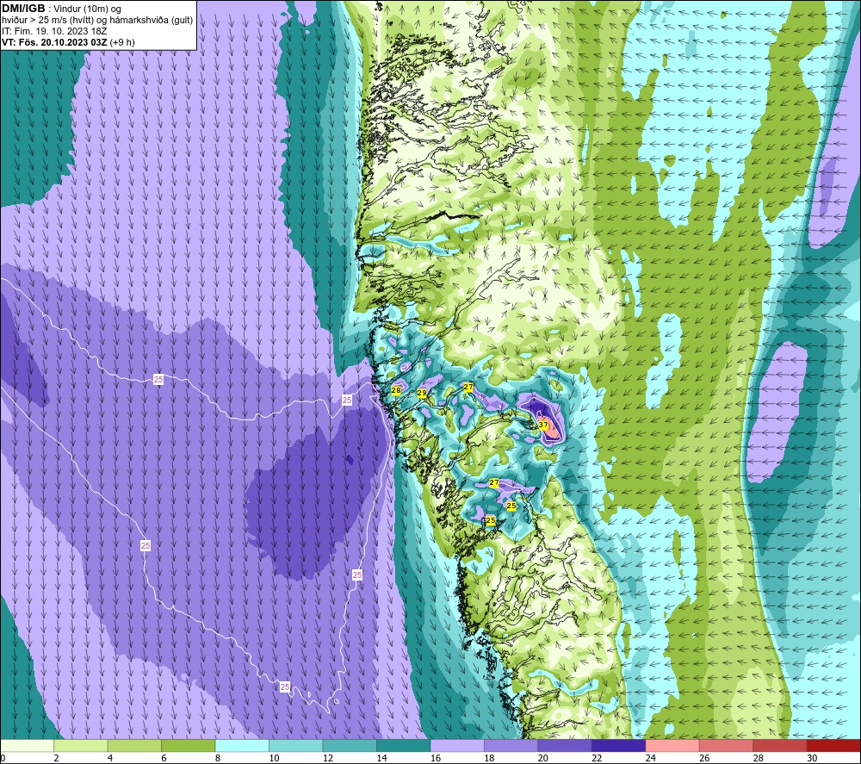861x764 pixels.
Task: Select the 22–24 m/s dark indigo swatch
Action: (x=619, y=745)
